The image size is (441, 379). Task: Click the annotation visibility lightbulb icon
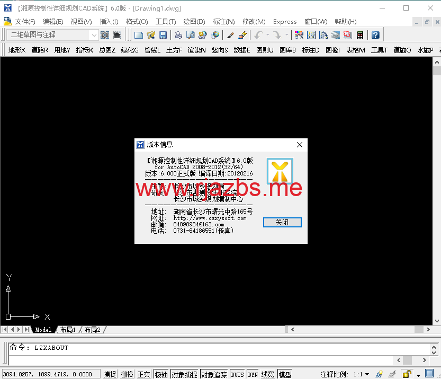tap(379, 374)
